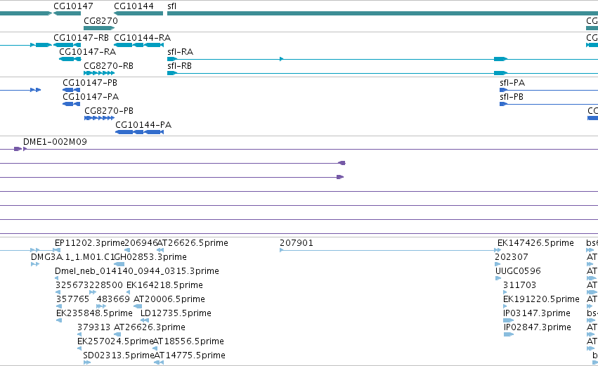Viewport: 598px width, 366px height.
Task: Click the 311703 EST label
Action: click(519, 285)
